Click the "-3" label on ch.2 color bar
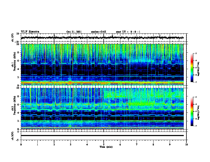Image resolution: width=210 pixels, height=162 pixels. (196, 97)
